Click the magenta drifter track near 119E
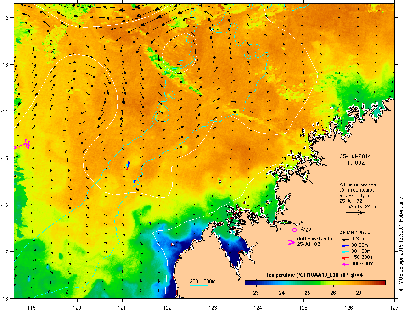 [x=27, y=144]
